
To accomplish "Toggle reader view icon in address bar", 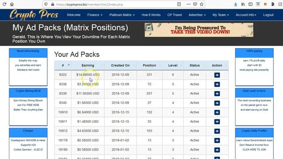I will [x=179, y=4].
